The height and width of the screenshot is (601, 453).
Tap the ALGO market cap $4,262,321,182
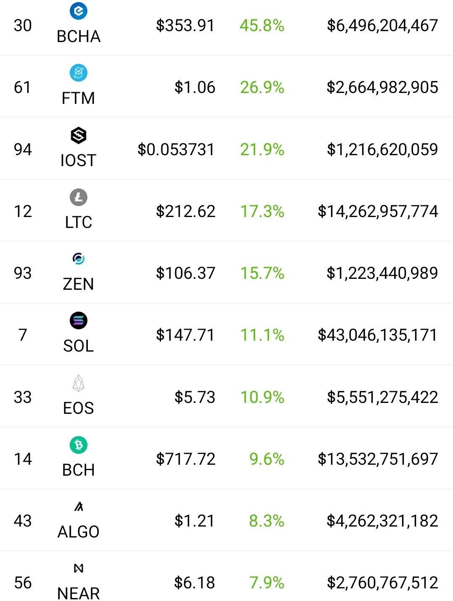[x=382, y=521]
